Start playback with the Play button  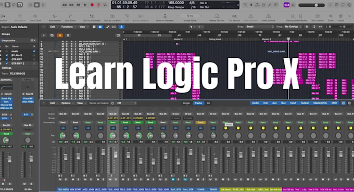tap(85, 5)
